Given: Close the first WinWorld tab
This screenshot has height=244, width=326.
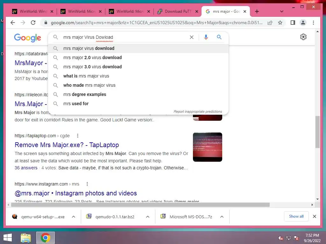Looking at the screenshot, I should pos(52,11).
